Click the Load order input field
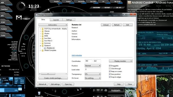This screenshot has height=97, width=173. tap(93, 70)
